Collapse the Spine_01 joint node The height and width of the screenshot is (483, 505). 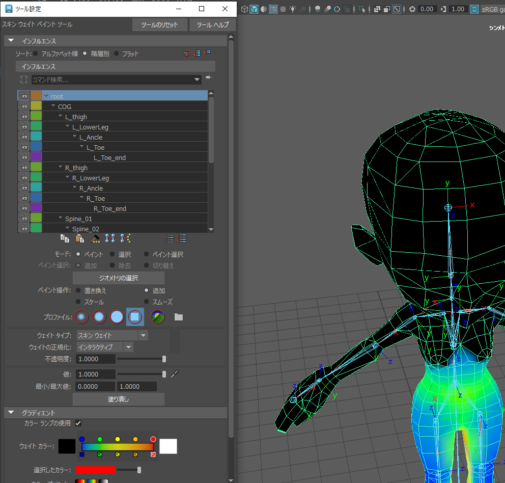(60, 218)
